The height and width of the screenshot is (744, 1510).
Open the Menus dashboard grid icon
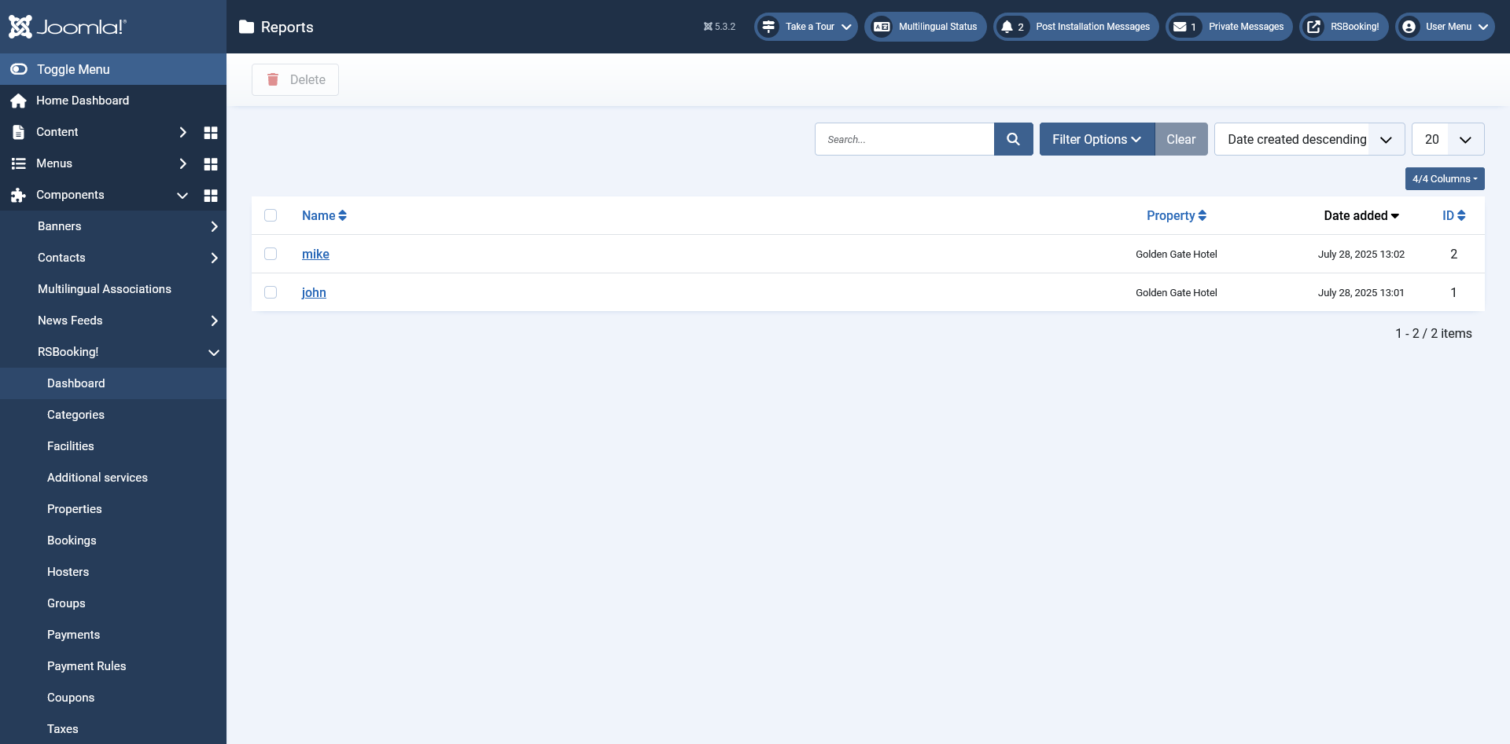click(211, 163)
